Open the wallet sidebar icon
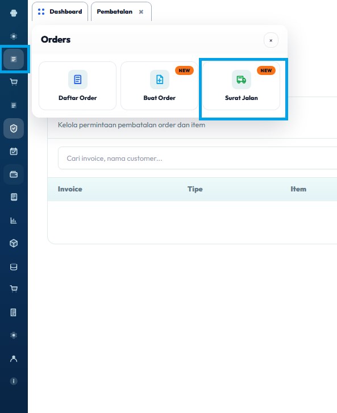 pyautogui.click(x=14, y=174)
